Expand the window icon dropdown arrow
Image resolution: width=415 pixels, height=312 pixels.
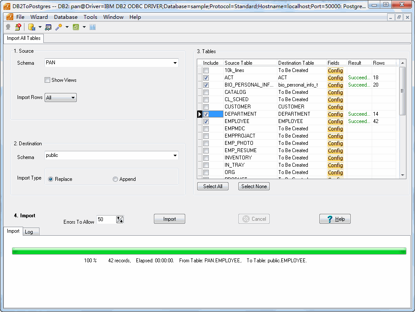(x=84, y=27)
